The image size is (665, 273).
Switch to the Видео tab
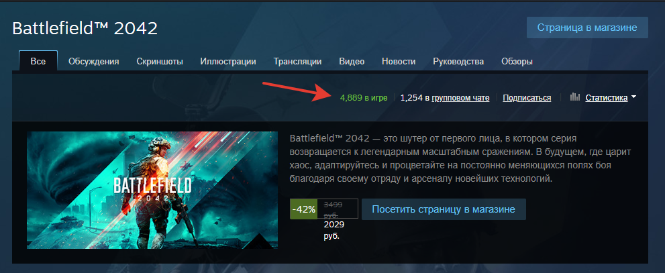pos(352,62)
